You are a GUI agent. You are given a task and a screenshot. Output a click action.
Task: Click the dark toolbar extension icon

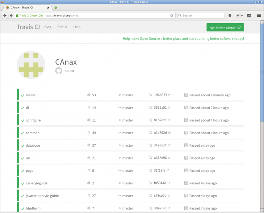pyautogui.click(x=249, y=16)
